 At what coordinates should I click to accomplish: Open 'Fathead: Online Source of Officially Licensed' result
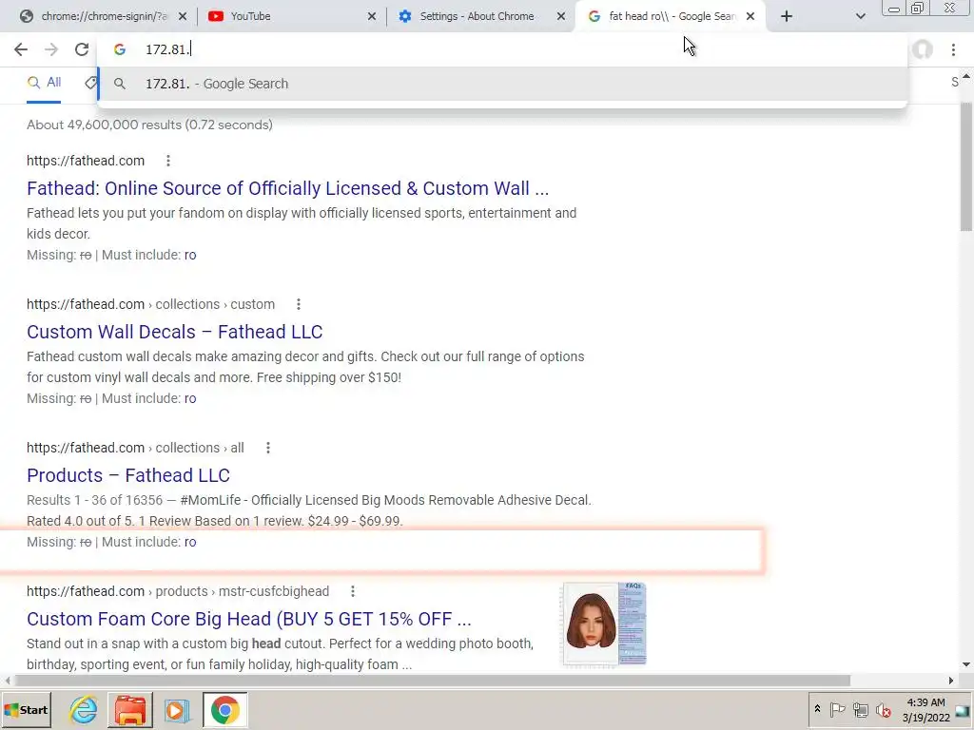point(287,188)
